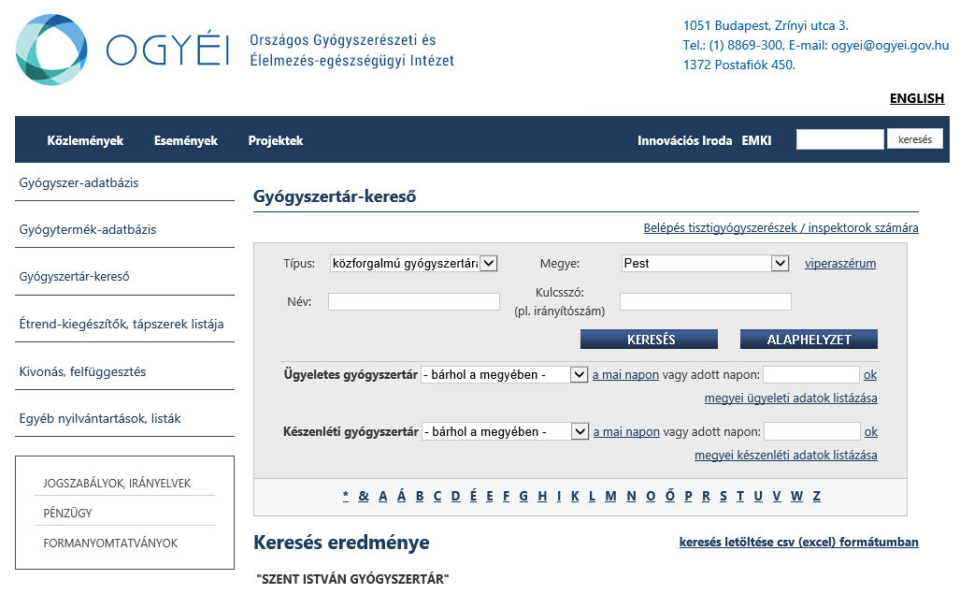
Task: Filter pharmacies by letter K
Action: tap(575, 496)
